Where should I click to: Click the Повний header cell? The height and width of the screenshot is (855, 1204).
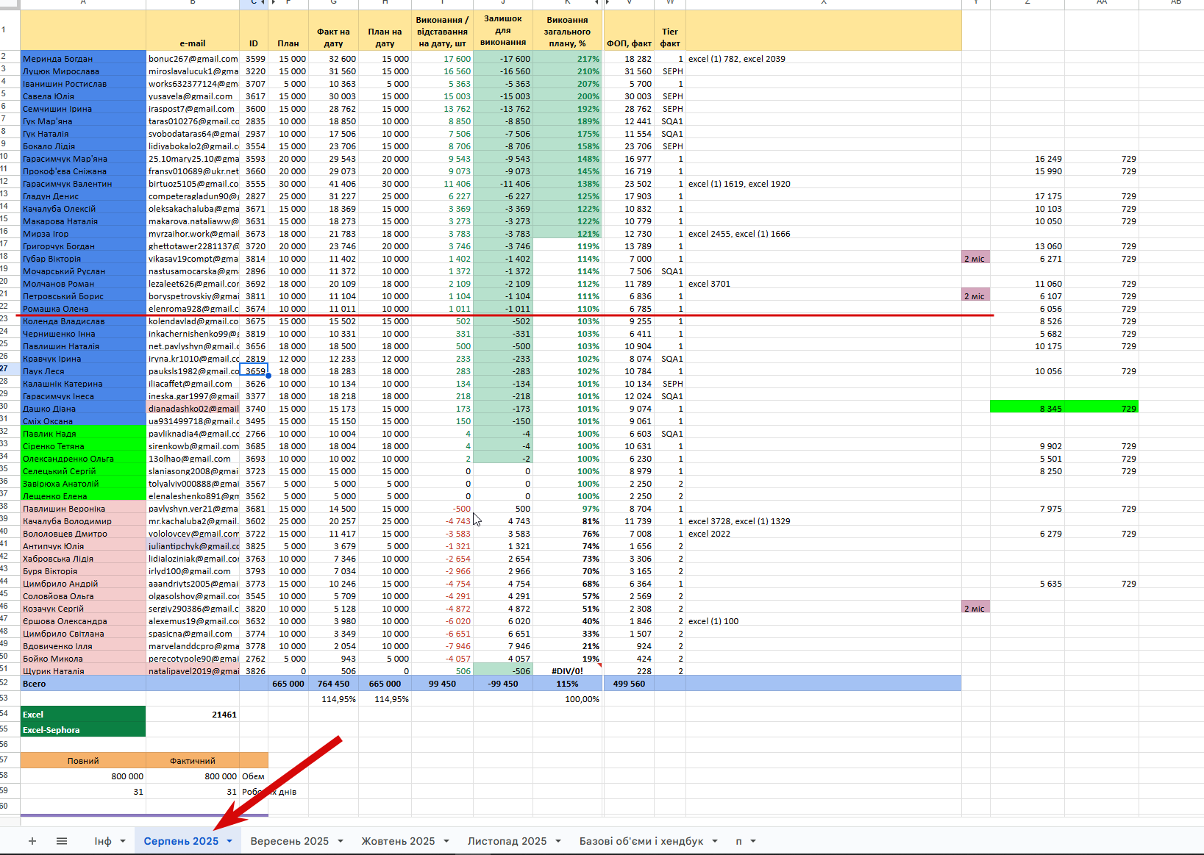click(x=83, y=761)
